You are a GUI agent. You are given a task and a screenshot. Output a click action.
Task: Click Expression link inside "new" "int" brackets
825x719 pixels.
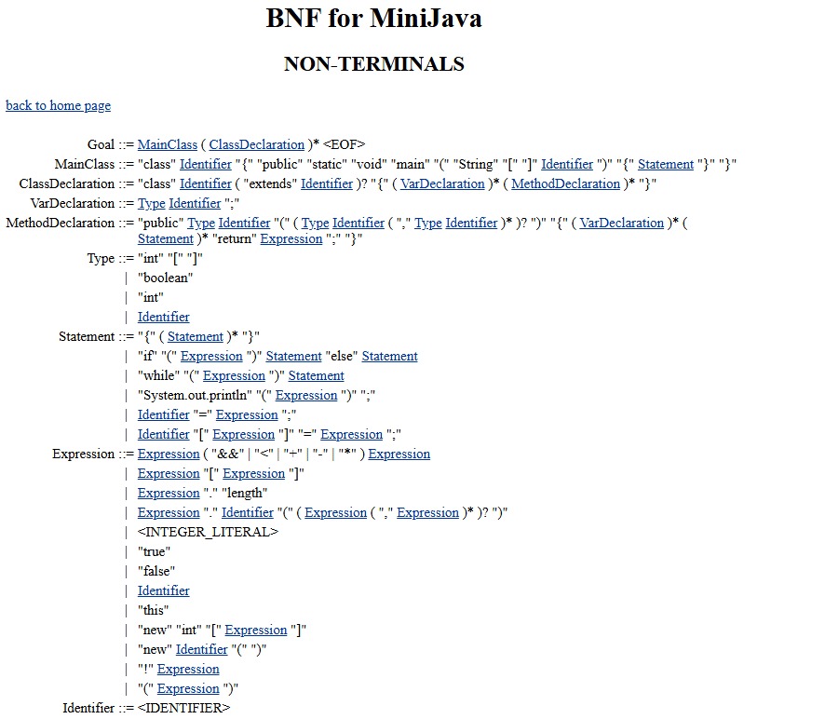click(x=256, y=630)
